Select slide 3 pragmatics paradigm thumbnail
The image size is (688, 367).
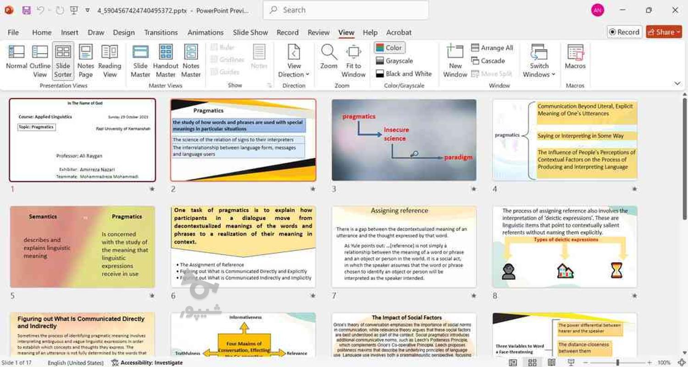coord(404,140)
